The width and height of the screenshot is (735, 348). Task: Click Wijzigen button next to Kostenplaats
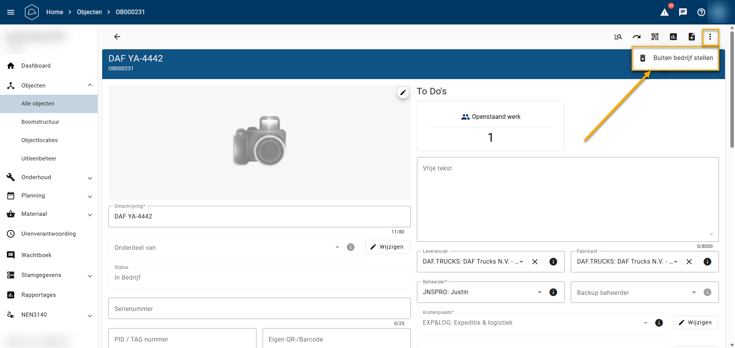click(x=696, y=322)
